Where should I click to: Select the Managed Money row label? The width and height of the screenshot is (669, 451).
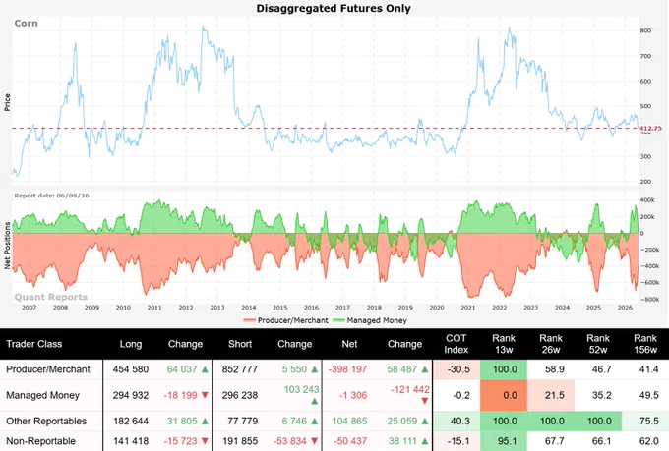tap(42, 396)
